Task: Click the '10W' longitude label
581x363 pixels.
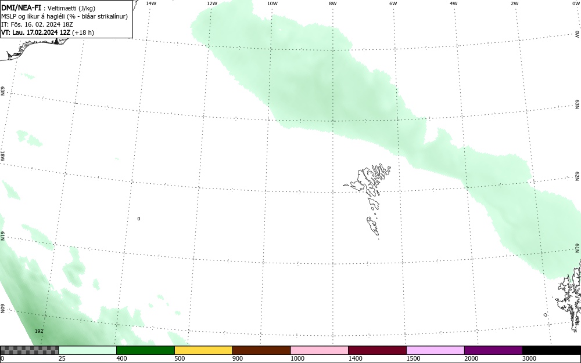Action: coord(272,3)
